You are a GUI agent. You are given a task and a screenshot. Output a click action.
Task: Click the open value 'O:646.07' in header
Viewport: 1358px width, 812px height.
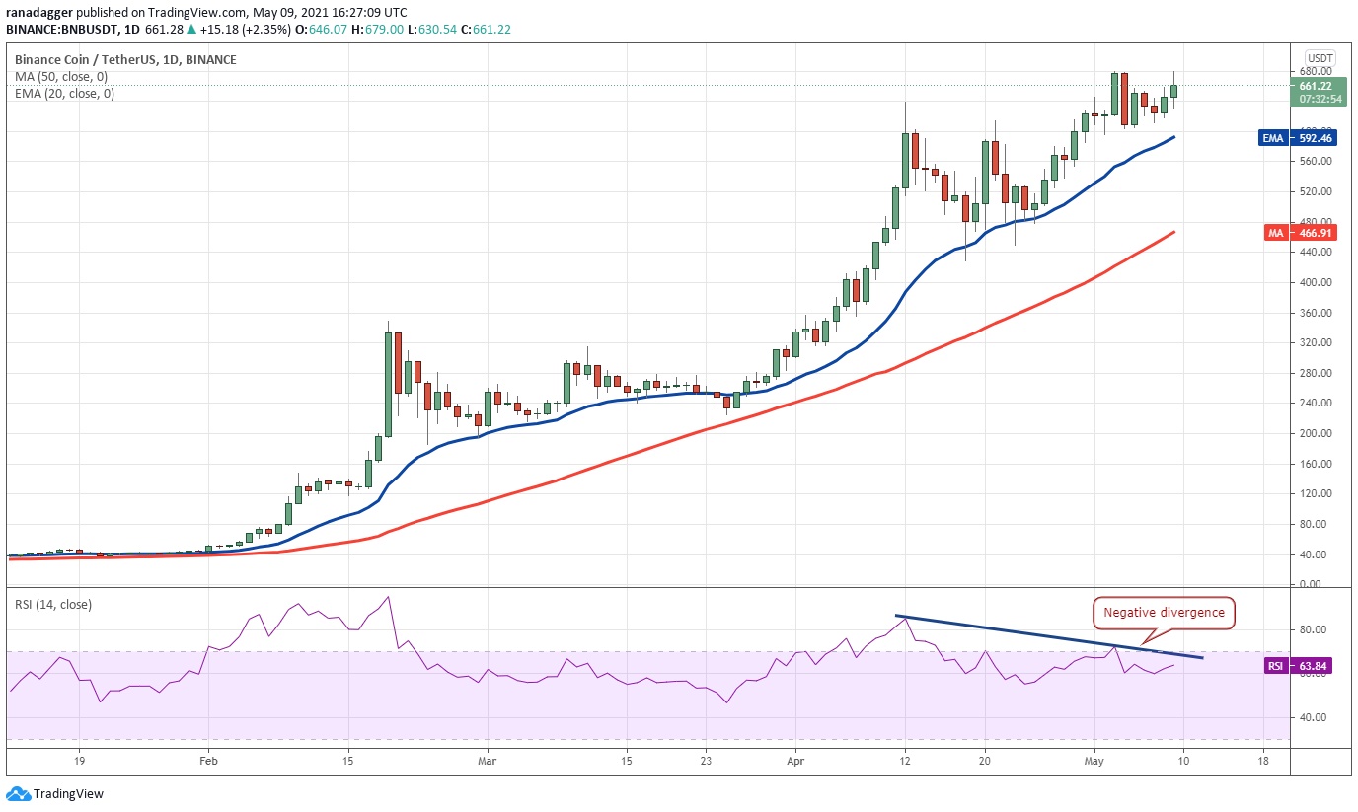click(320, 32)
